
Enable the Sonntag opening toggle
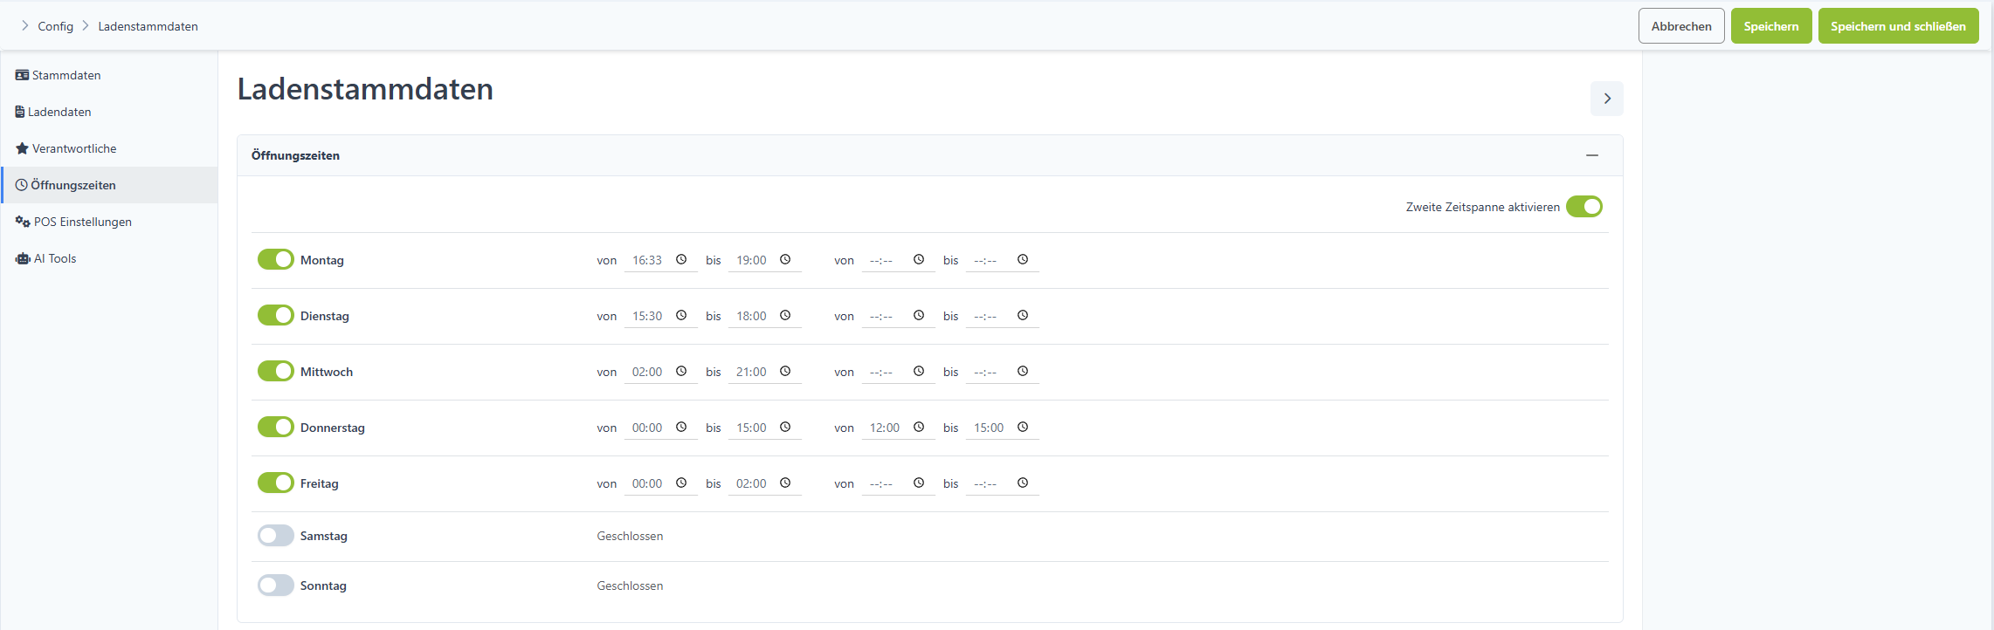[276, 585]
